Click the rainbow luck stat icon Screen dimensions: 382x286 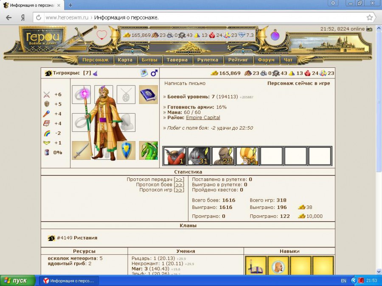(x=47, y=133)
